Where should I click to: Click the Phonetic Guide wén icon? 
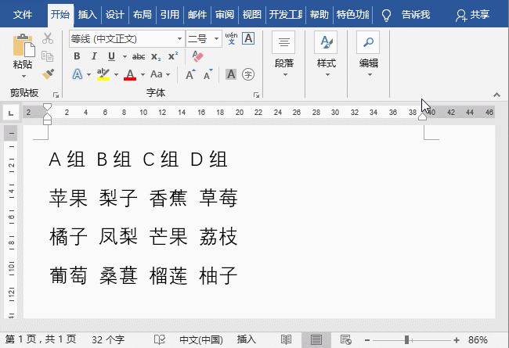click(230, 38)
